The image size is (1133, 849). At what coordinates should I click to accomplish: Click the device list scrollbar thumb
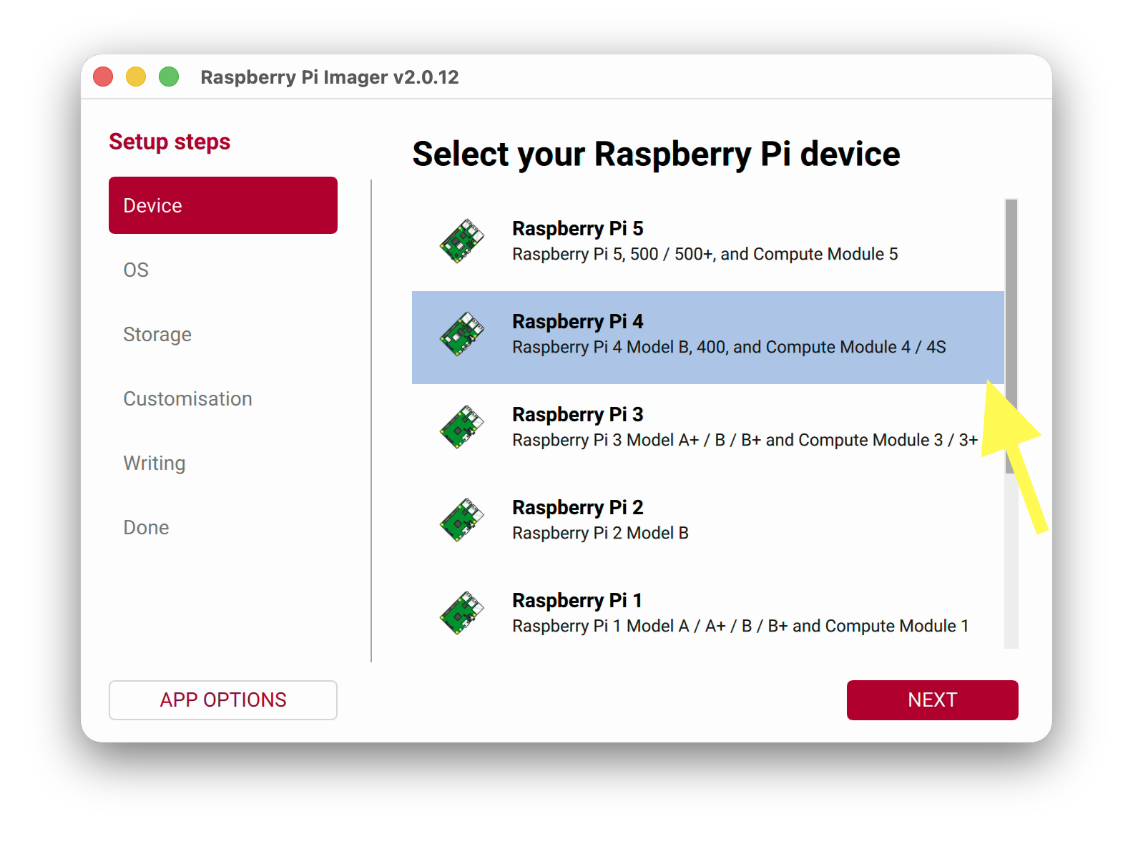(1011, 336)
